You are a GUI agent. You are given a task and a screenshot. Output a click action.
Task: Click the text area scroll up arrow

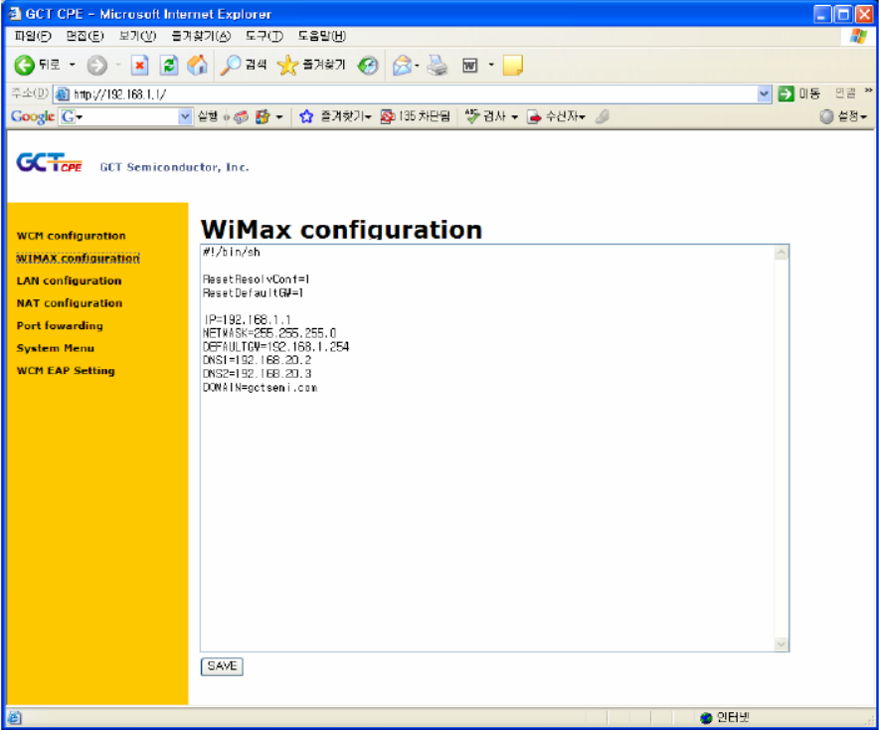(782, 254)
